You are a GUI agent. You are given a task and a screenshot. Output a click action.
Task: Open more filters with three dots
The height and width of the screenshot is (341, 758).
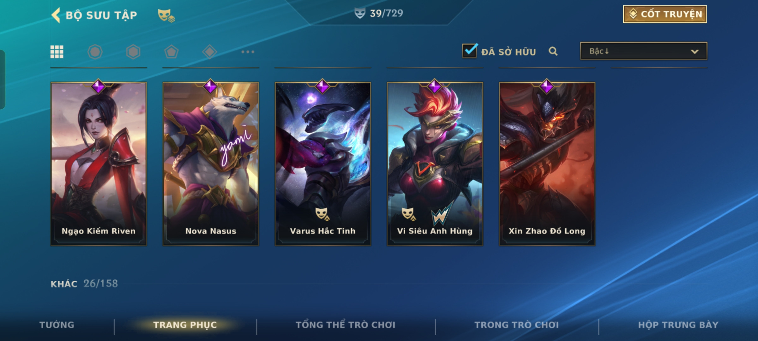point(248,52)
